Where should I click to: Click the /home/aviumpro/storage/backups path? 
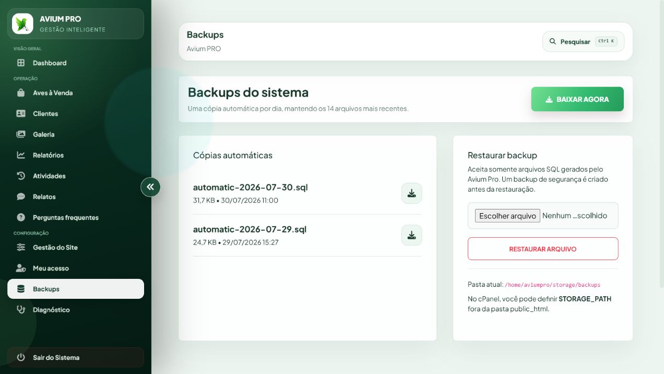click(x=552, y=285)
